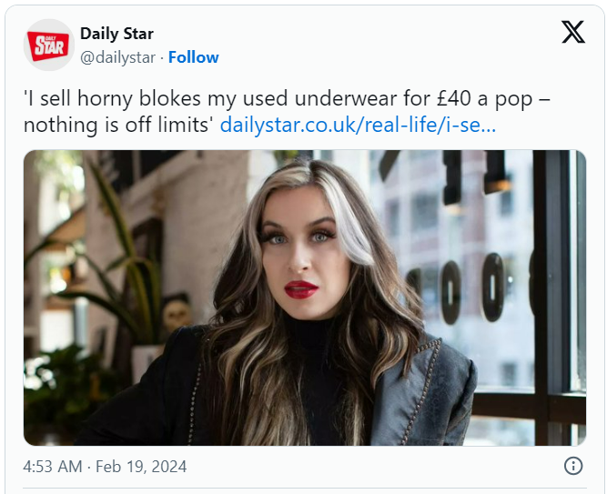Click the Daily Star profile avatar
The height and width of the screenshot is (494, 607).
(48, 45)
